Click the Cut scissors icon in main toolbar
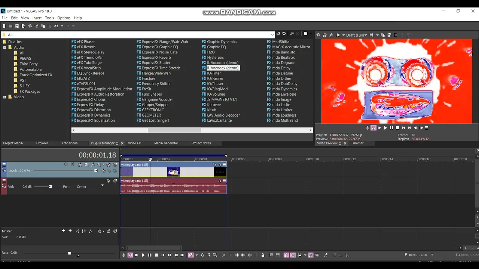 pos(36,26)
